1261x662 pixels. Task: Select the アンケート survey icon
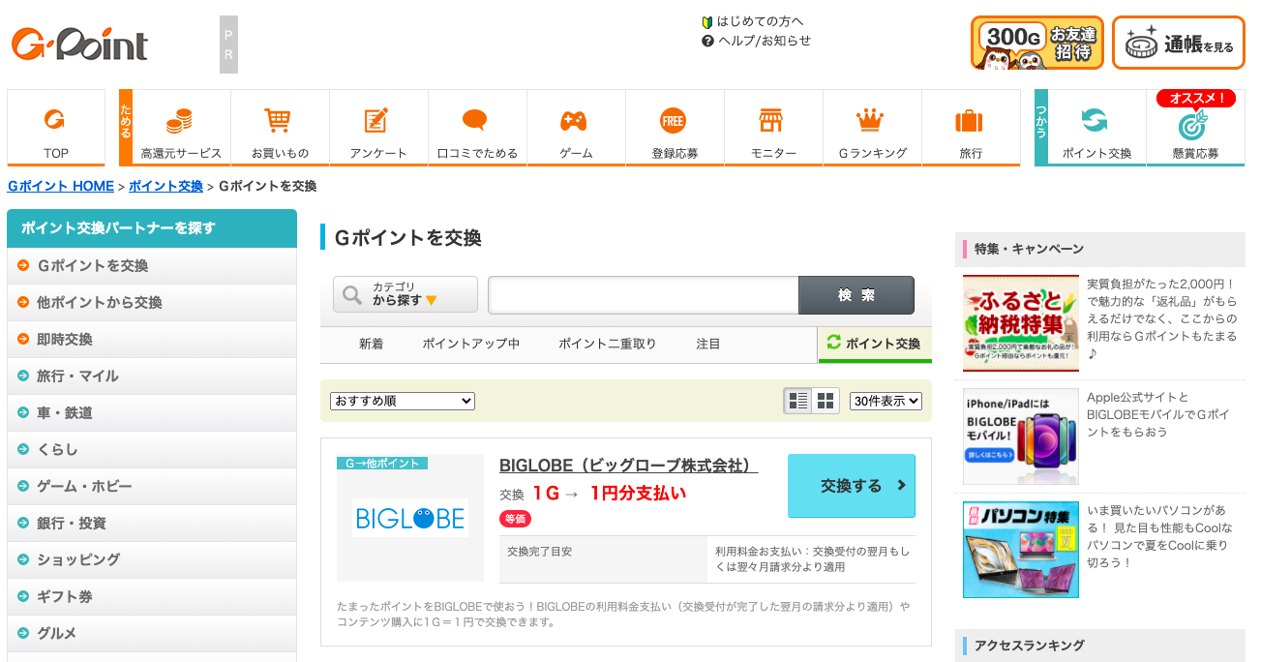coord(377,121)
